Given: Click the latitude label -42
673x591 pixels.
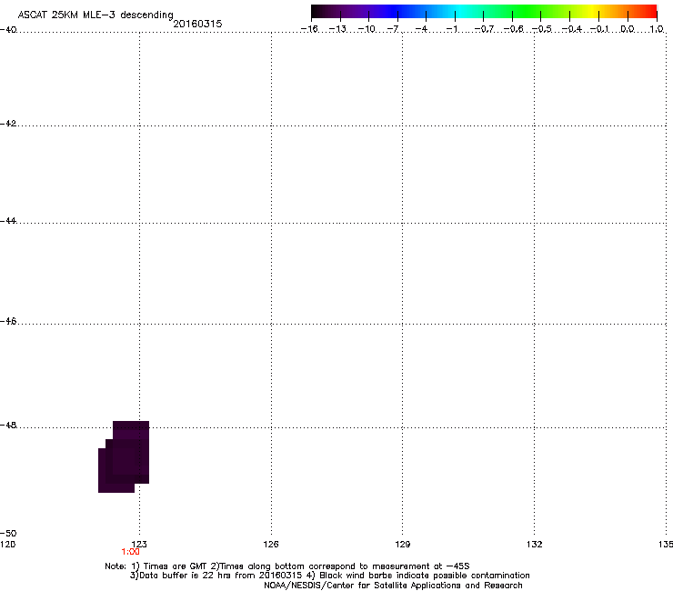Looking at the screenshot, I should (8, 124).
